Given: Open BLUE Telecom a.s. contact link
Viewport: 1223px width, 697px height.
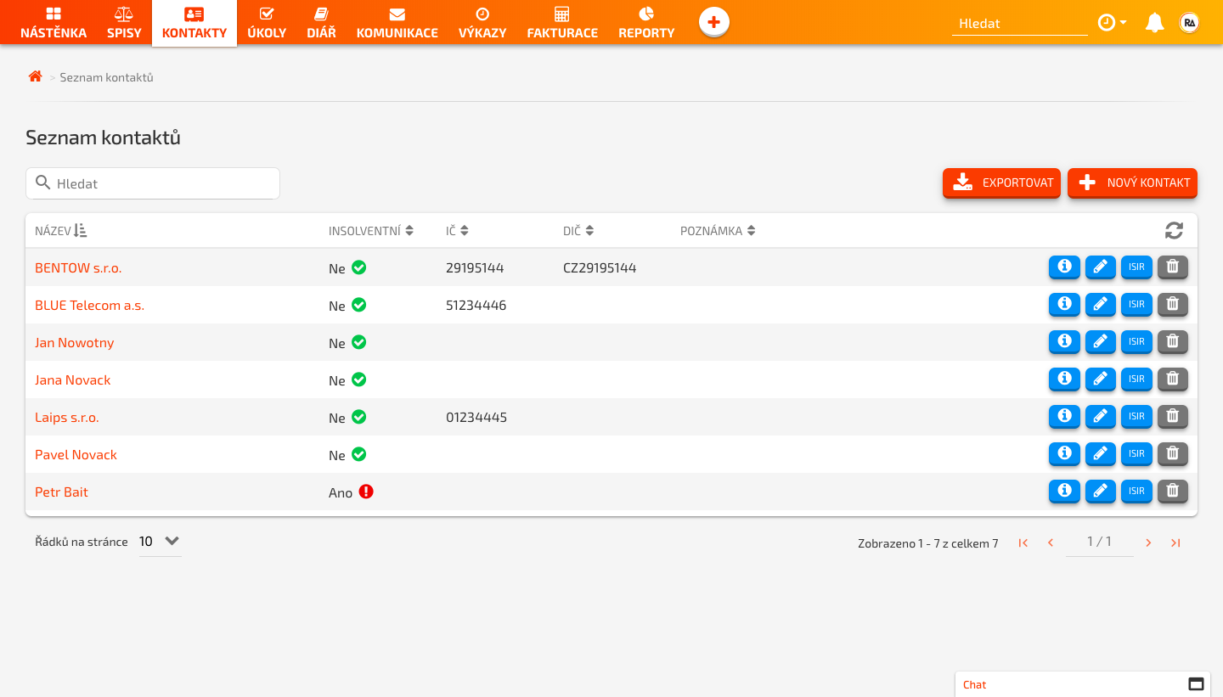Looking at the screenshot, I should click(89, 305).
